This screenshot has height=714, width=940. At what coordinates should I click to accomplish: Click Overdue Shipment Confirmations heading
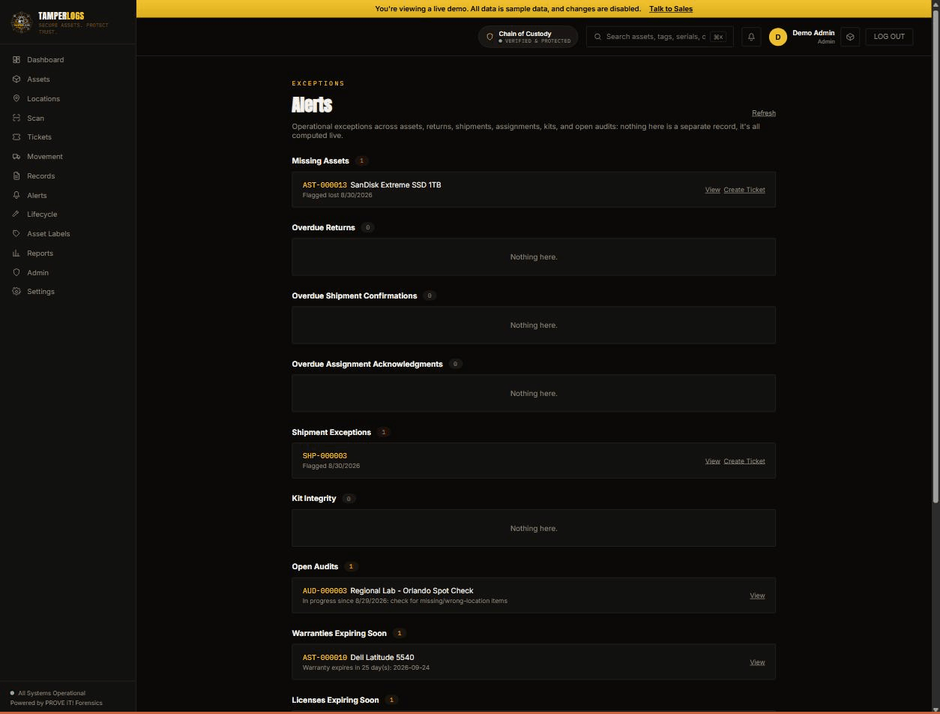(x=355, y=295)
